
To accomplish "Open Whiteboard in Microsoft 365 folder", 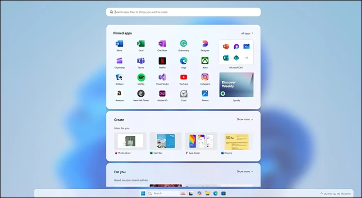I will [246, 46].
